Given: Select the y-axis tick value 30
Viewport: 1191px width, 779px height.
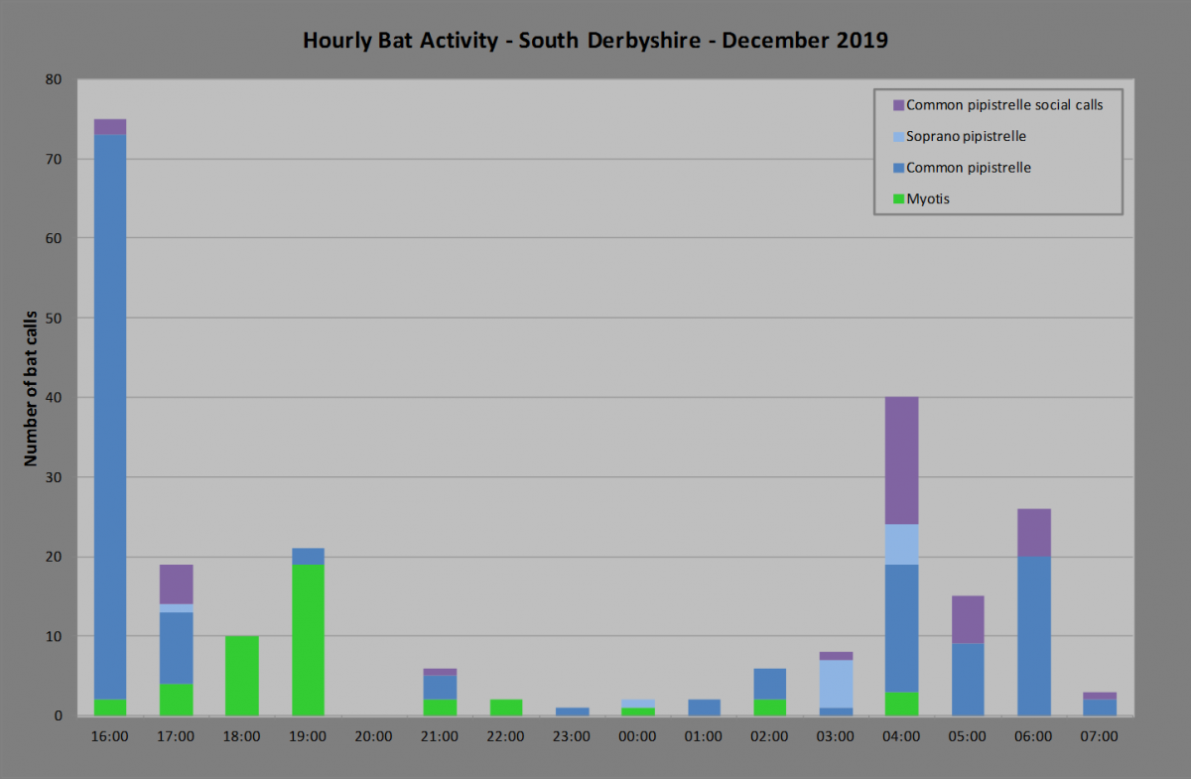Looking at the screenshot, I should click(56, 477).
